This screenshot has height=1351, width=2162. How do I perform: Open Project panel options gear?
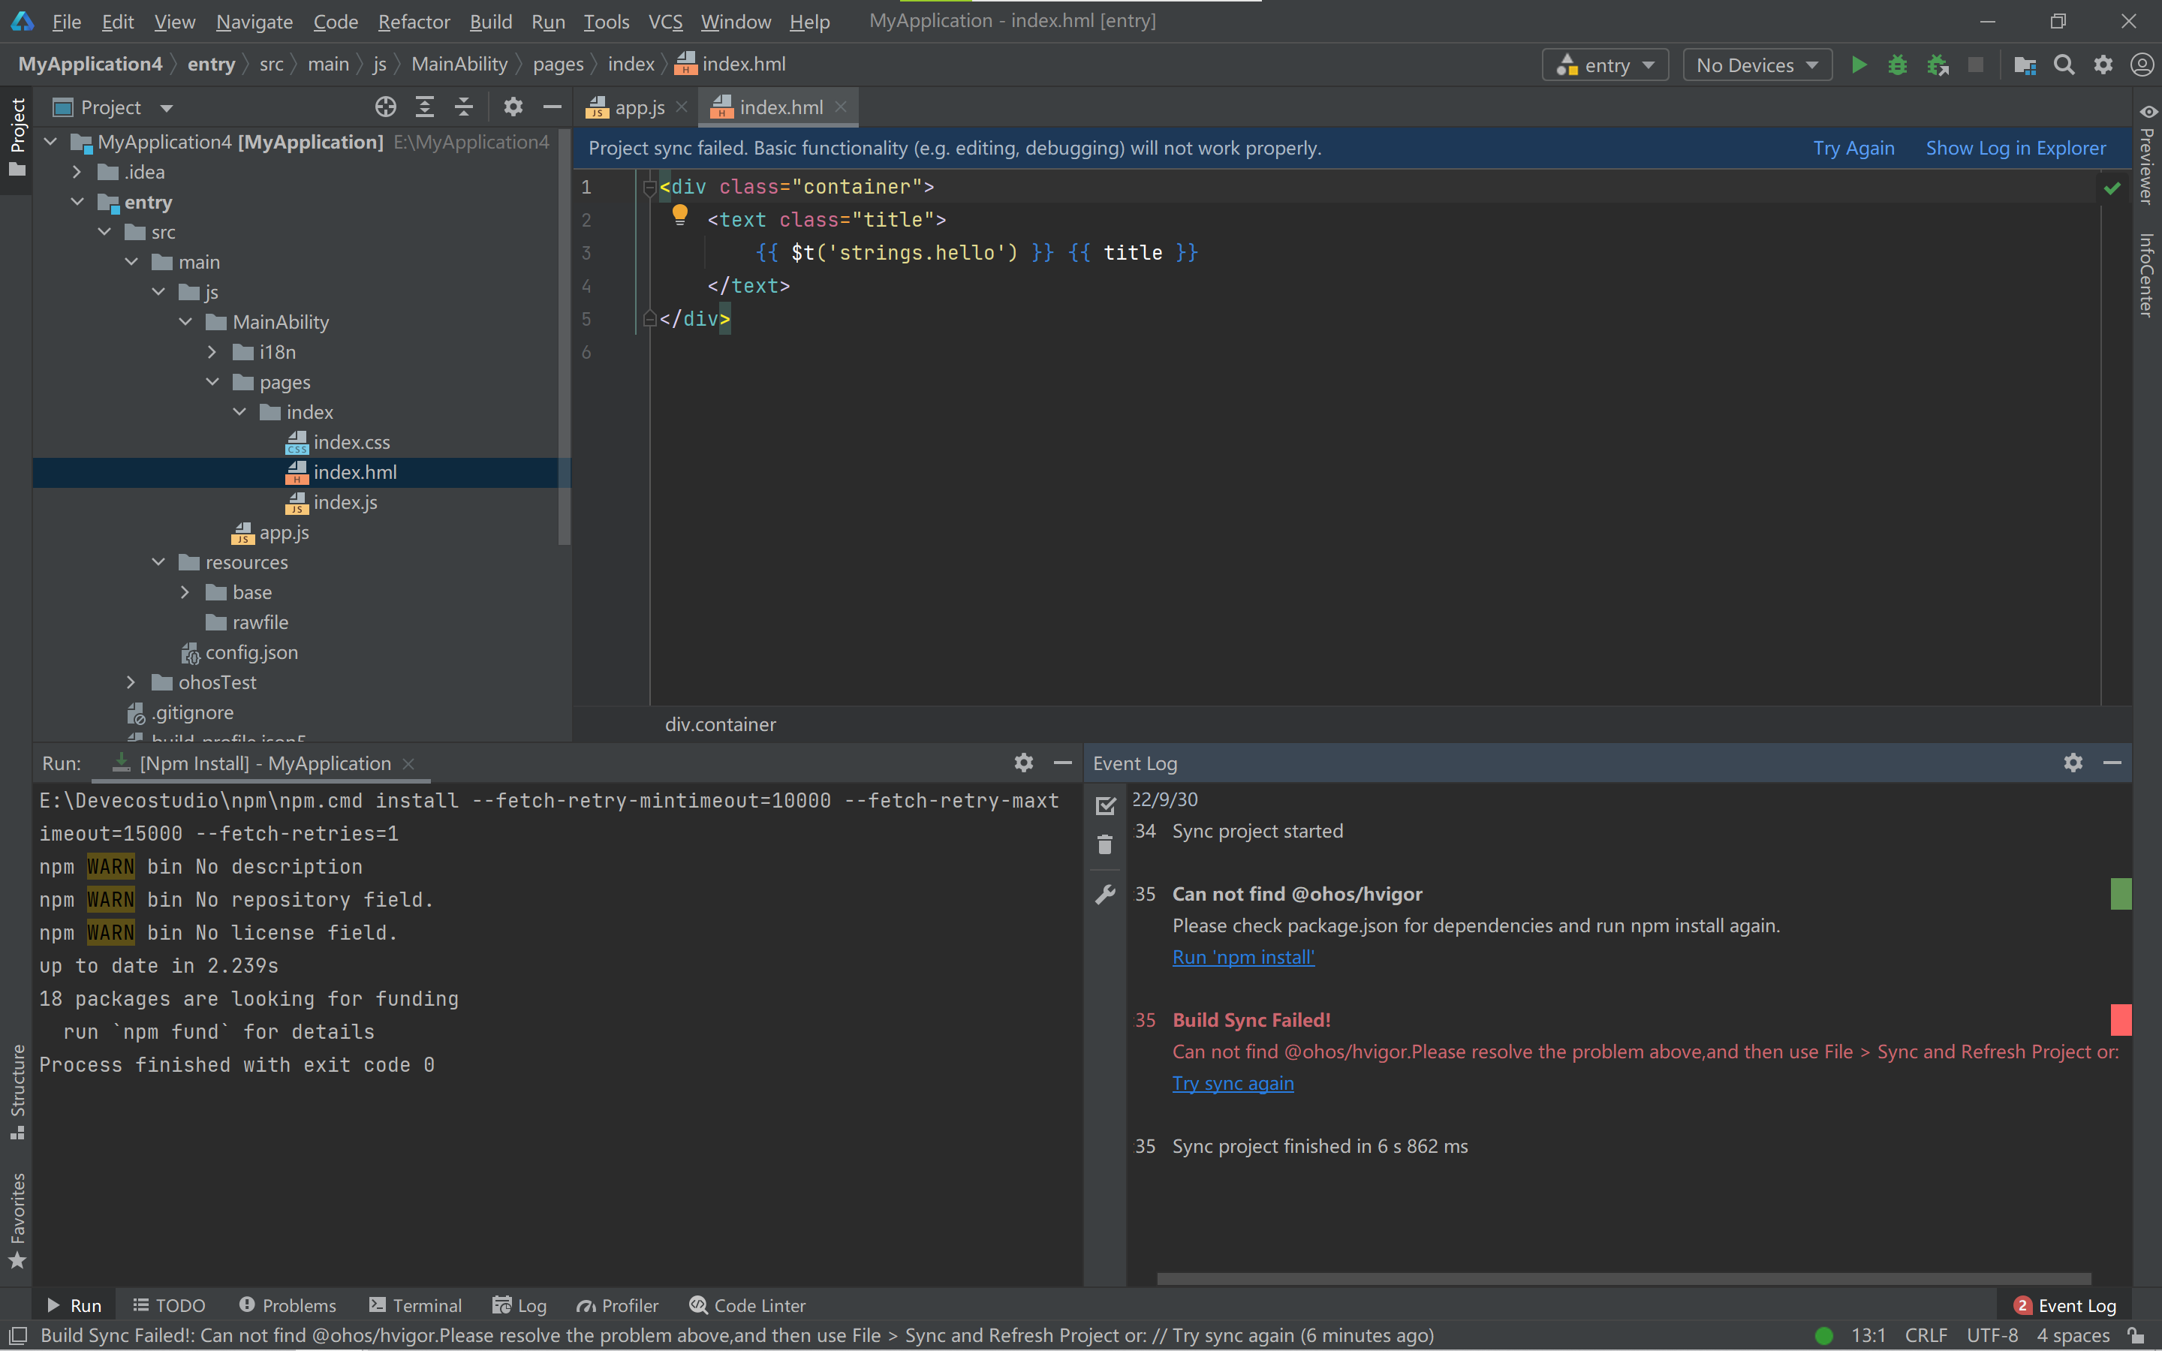[x=513, y=107]
